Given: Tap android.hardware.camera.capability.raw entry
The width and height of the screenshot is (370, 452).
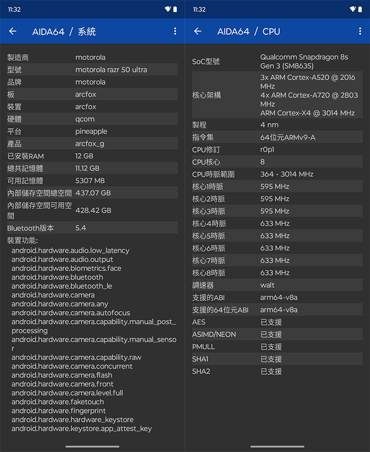Looking at the screenshot, I should (76, 357).
